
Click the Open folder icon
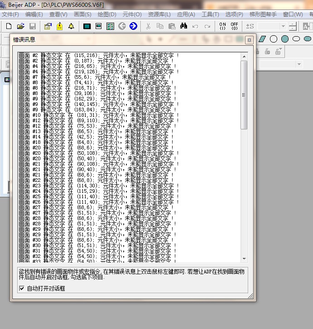pyautogui.click(x=20, y=26)
